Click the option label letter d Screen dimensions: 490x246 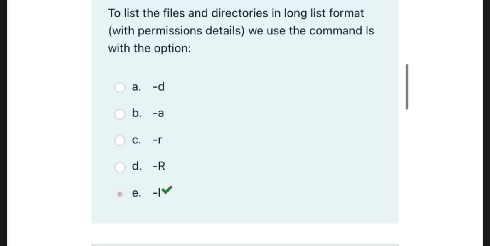[136, 166]
